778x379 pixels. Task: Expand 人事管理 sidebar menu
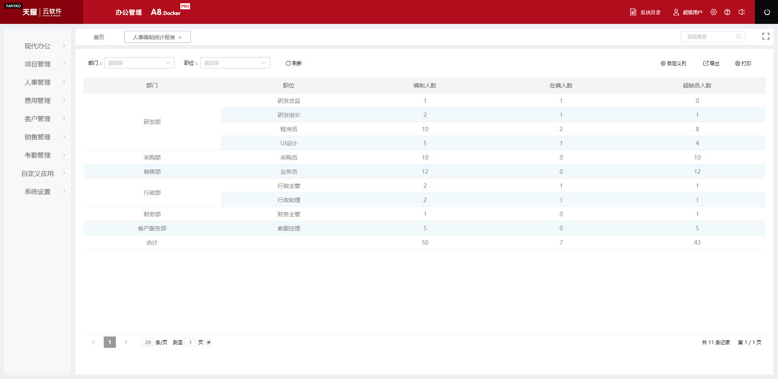[x=38, y=82]
